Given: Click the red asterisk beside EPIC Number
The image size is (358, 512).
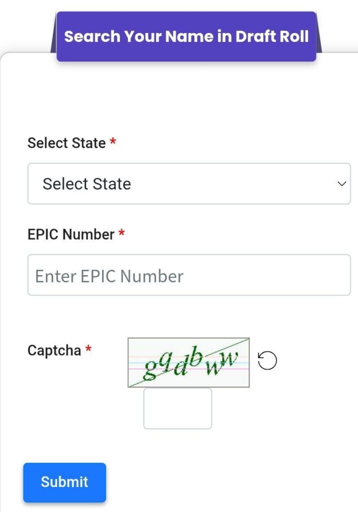Looking at the screenshot, I should 121,234.
